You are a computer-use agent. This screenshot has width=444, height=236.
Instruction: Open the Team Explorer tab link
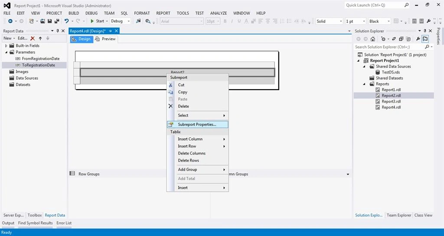[399, 215]
